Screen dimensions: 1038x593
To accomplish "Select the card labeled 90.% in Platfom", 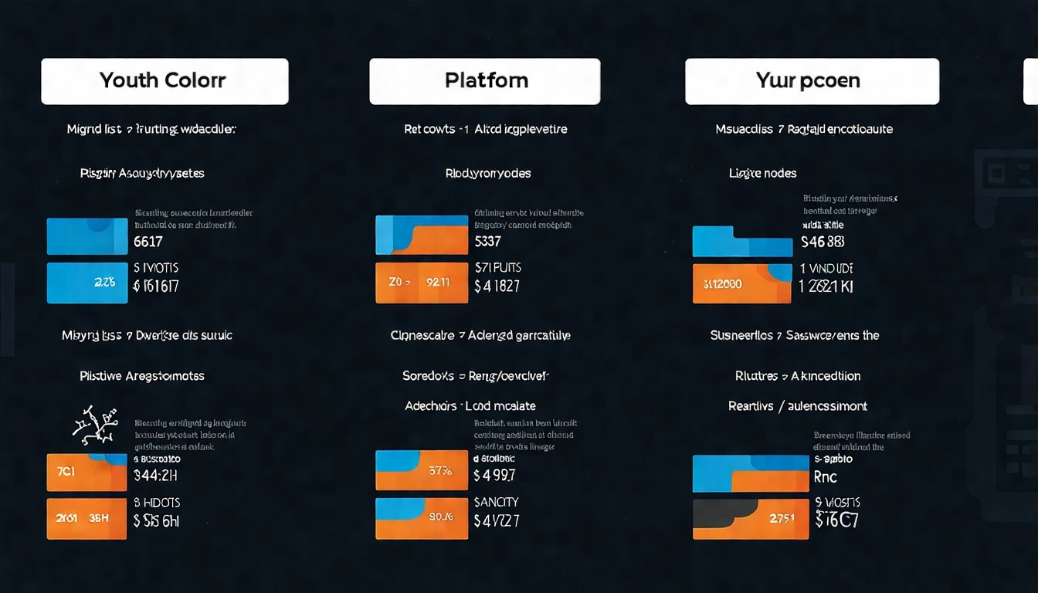I will [x=422, y=518].
